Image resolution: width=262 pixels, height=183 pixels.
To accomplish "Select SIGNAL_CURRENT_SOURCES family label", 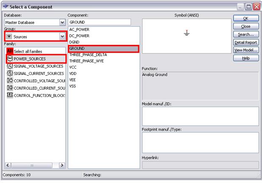I will coord(39,73).
